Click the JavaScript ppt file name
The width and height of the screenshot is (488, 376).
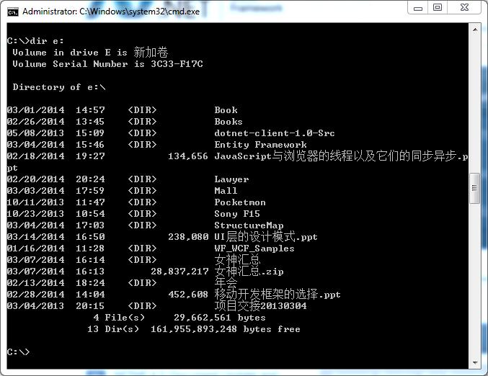pyautogui.click(x=341, y=156)
